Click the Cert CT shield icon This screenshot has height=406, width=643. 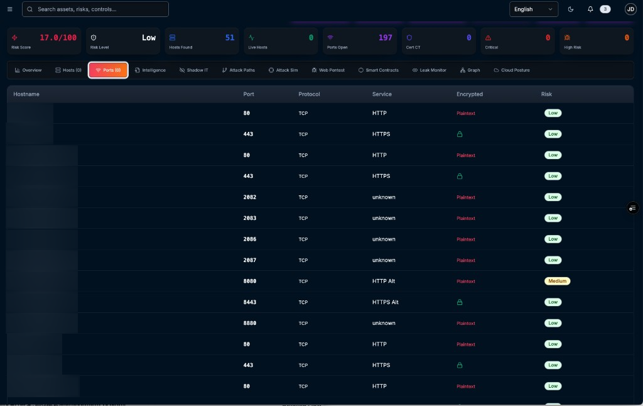pyautogui.click(x=409, y=38)
